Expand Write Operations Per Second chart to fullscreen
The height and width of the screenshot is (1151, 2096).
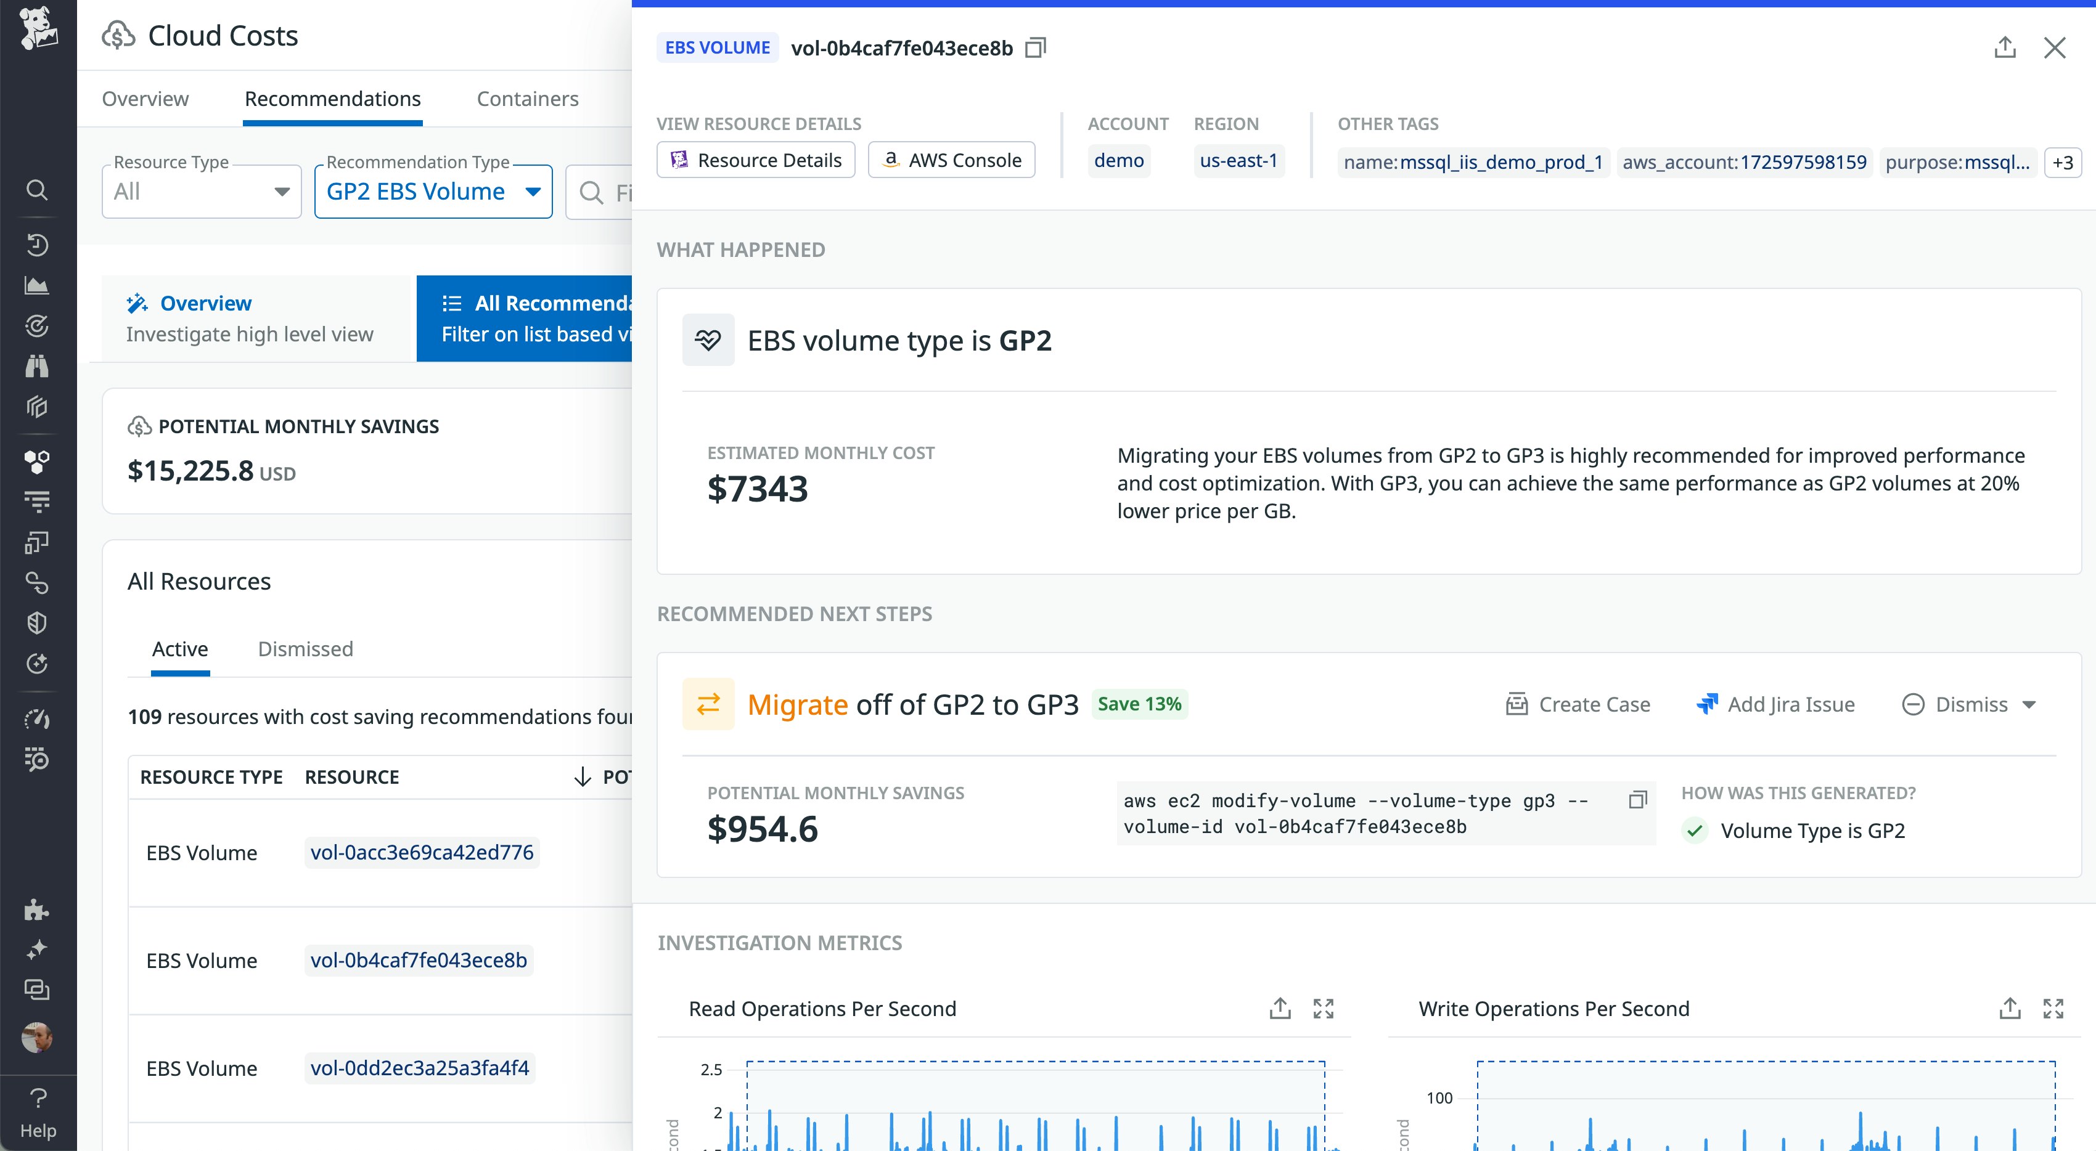pos(2053,1008)
